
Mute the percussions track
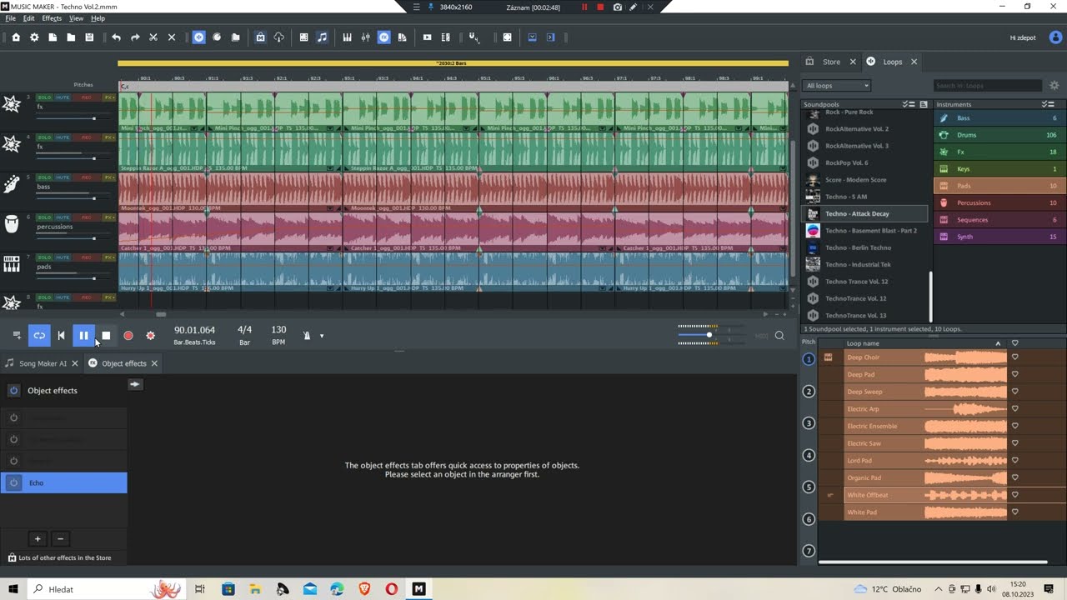click(63, 217)
